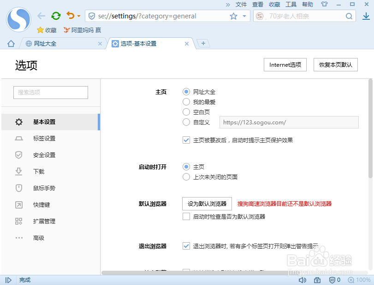This screenshot has width=374, height=285.
Task: Click the toolbox icon in status bar
Action: click(x=317, y=280)
